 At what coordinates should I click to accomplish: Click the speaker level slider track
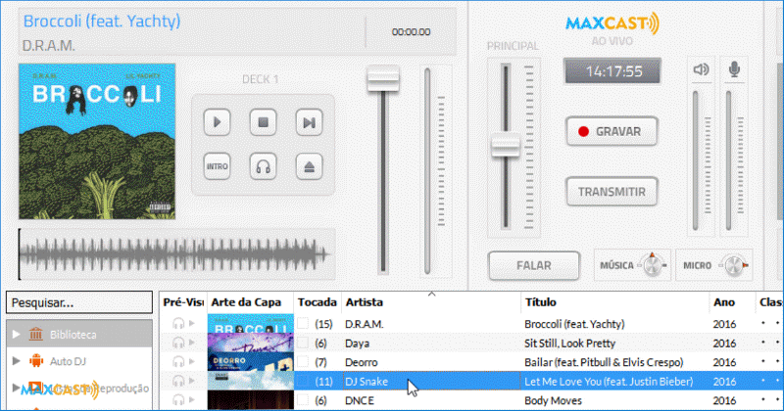point(695,160)
